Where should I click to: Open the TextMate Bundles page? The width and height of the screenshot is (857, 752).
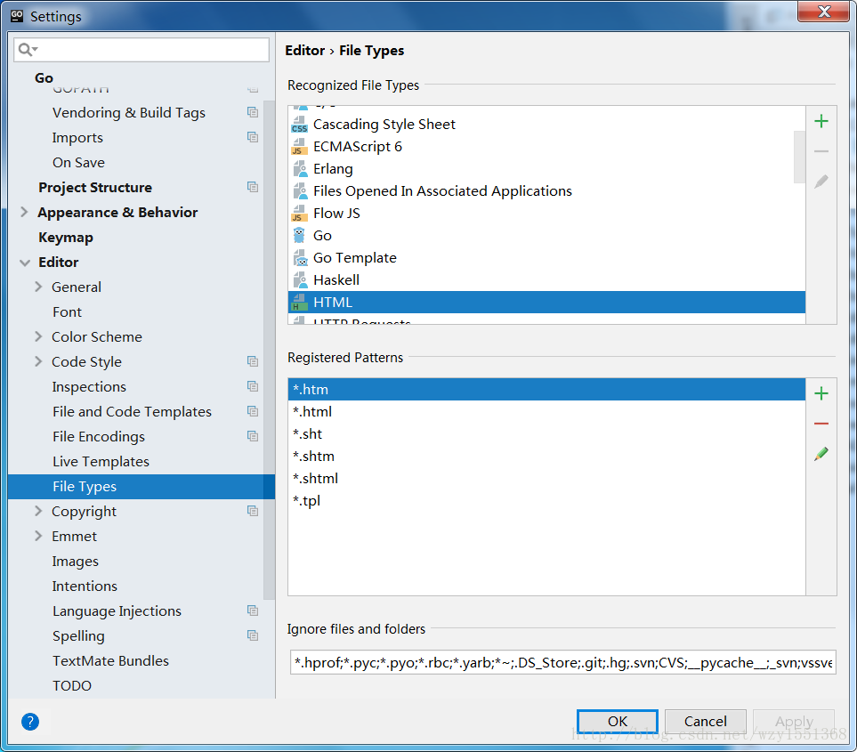110,661
